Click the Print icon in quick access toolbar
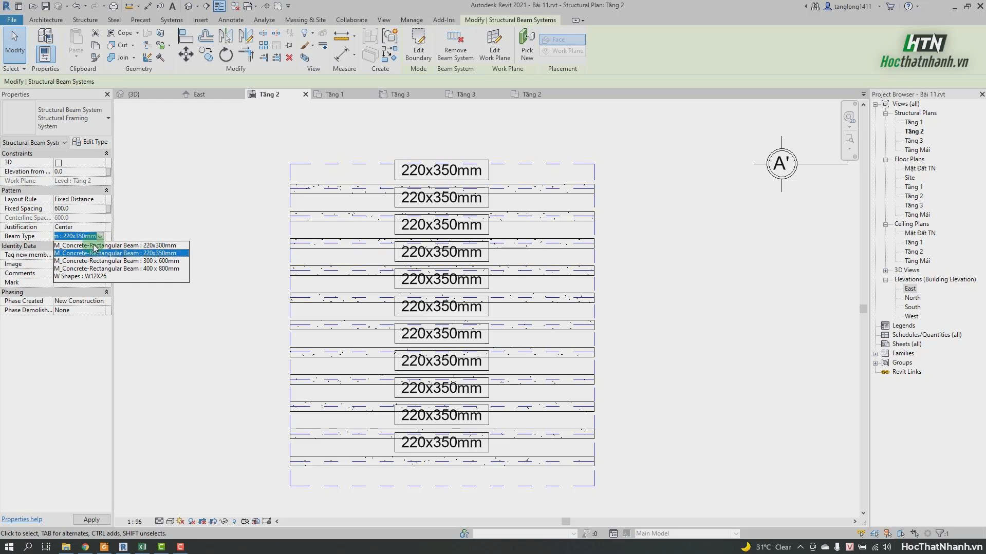Screen dimensions: 986x554 pos(114,6)
